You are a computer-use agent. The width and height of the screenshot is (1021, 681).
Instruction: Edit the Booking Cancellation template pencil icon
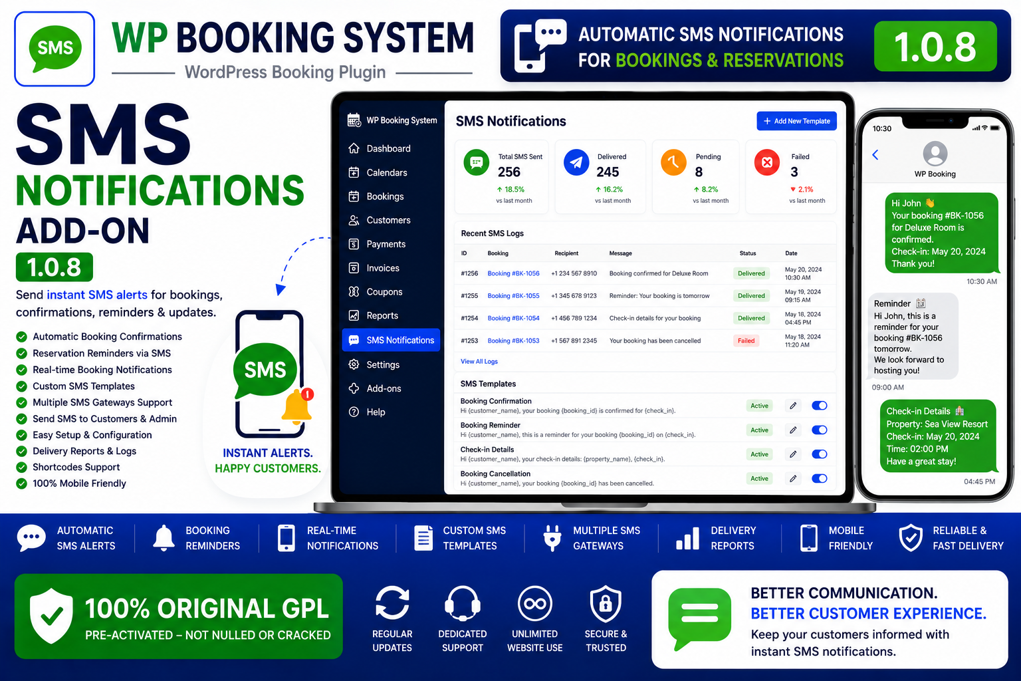[793, 478]
